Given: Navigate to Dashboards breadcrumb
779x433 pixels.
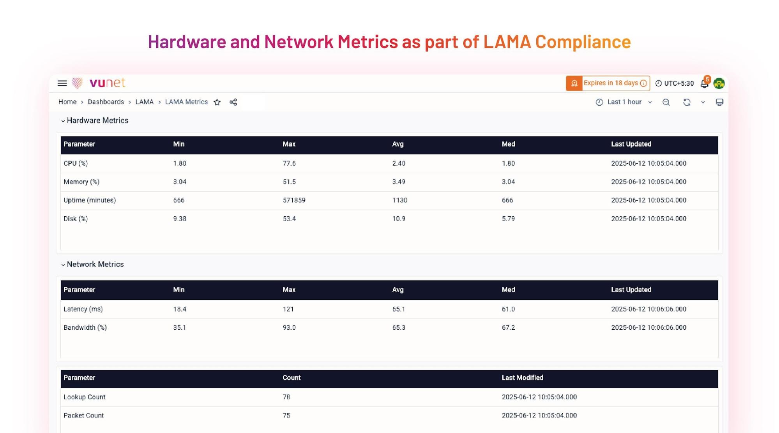Looking at the screenshot, I should 106,102.
